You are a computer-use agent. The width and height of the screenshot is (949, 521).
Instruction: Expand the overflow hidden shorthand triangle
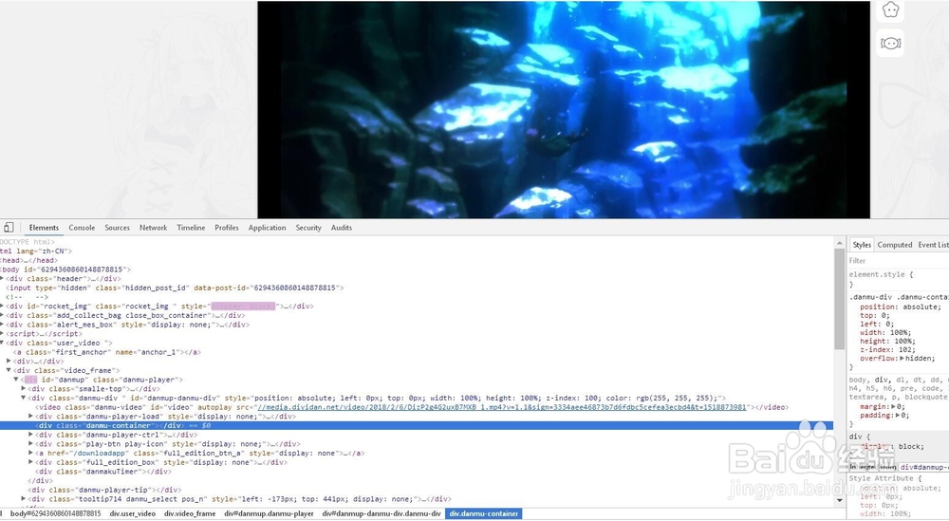pos(902,358)
